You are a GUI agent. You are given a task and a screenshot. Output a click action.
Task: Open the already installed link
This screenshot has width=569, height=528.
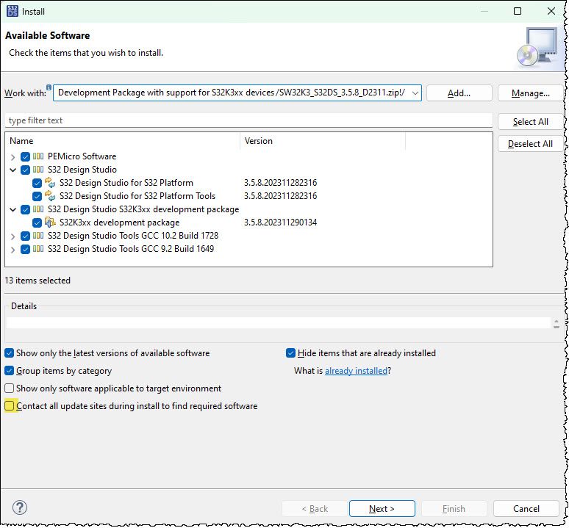click(357, 371)
